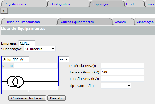Select the Outros Equipamentos tab
Screen dimensions: 155x104
(x=77, y=22)
